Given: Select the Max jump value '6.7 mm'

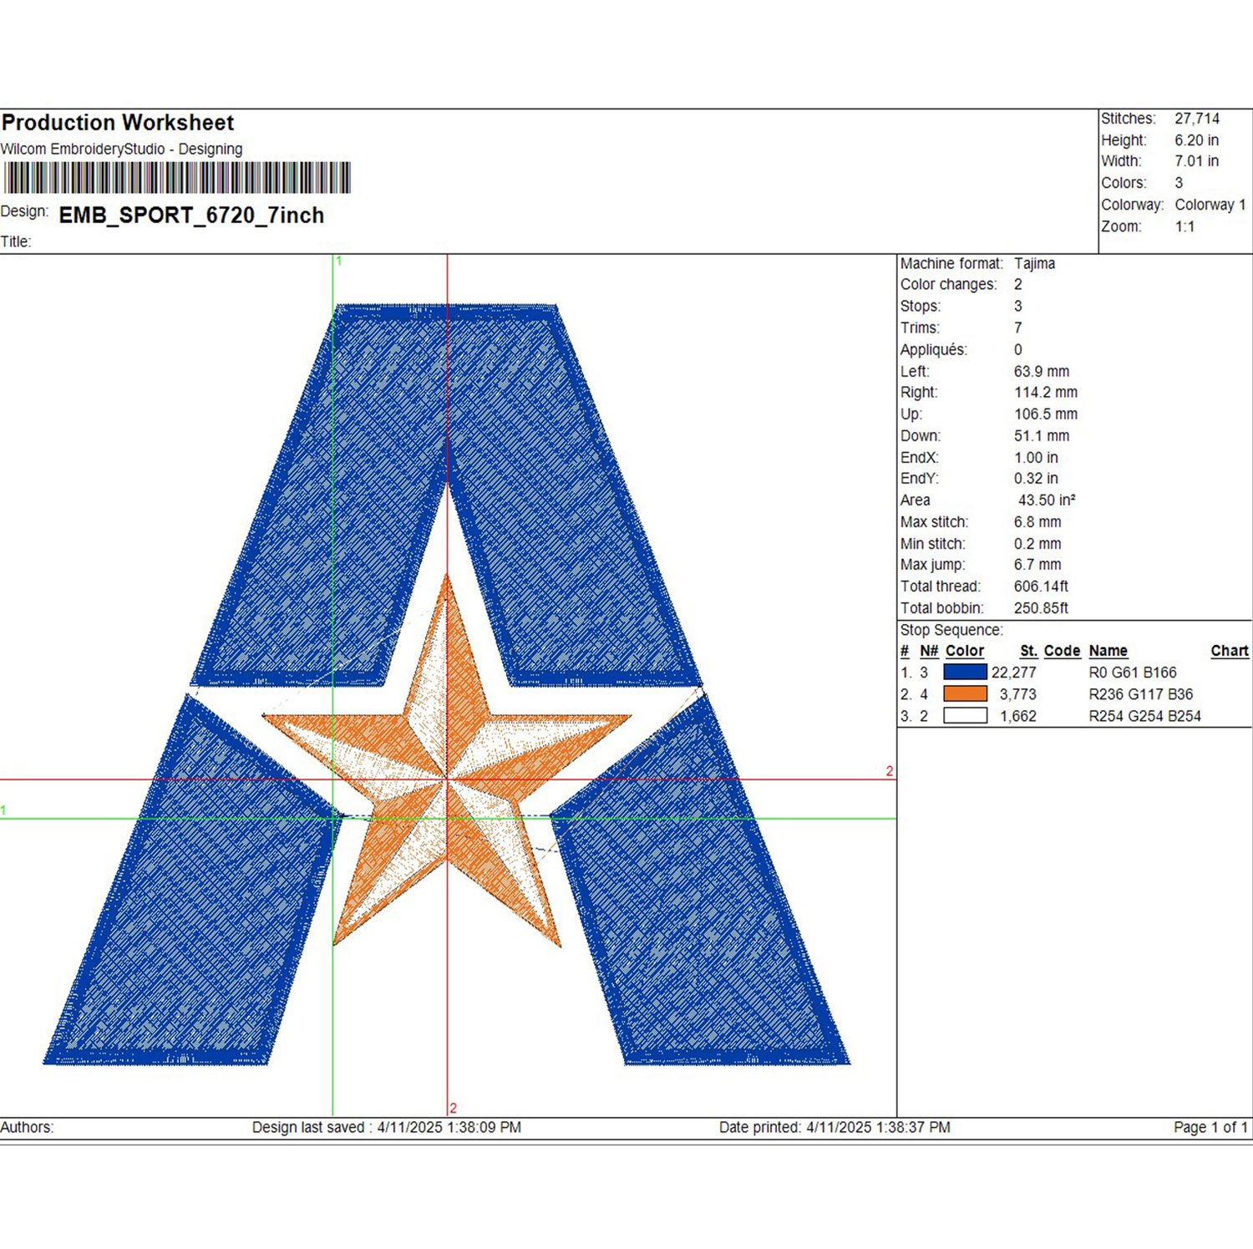Looking at the screenshot, I should tap(1037, 565).
